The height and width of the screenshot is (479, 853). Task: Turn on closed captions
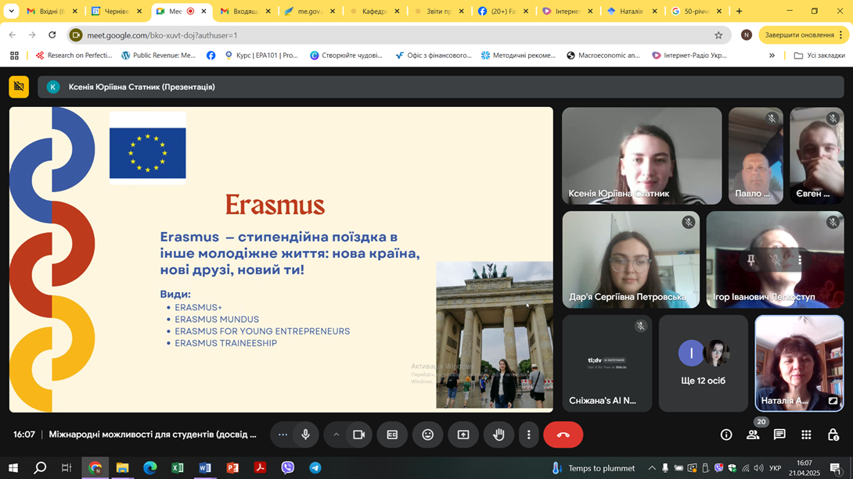pos(392,434)
